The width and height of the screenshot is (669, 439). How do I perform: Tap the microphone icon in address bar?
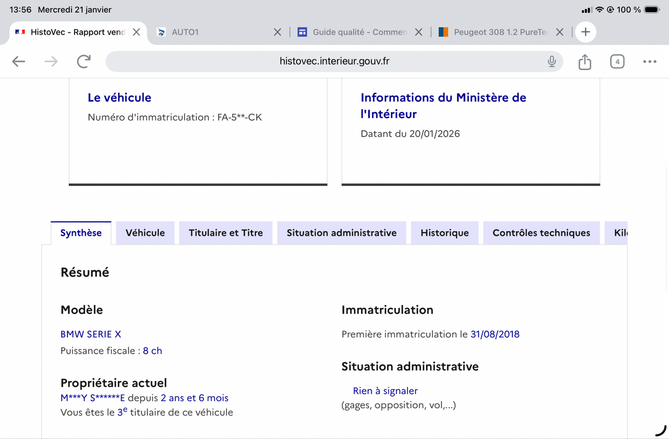point(551,61)
